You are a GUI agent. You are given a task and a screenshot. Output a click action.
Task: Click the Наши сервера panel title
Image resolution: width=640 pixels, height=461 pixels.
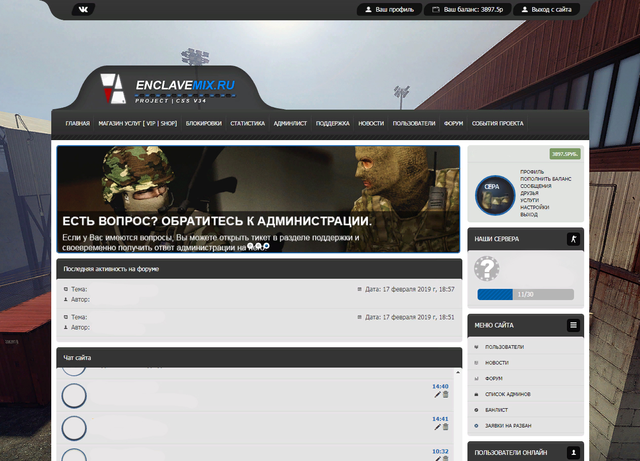[496, 239]
